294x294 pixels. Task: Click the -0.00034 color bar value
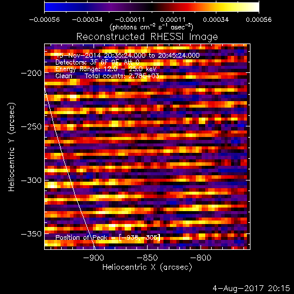87,19
